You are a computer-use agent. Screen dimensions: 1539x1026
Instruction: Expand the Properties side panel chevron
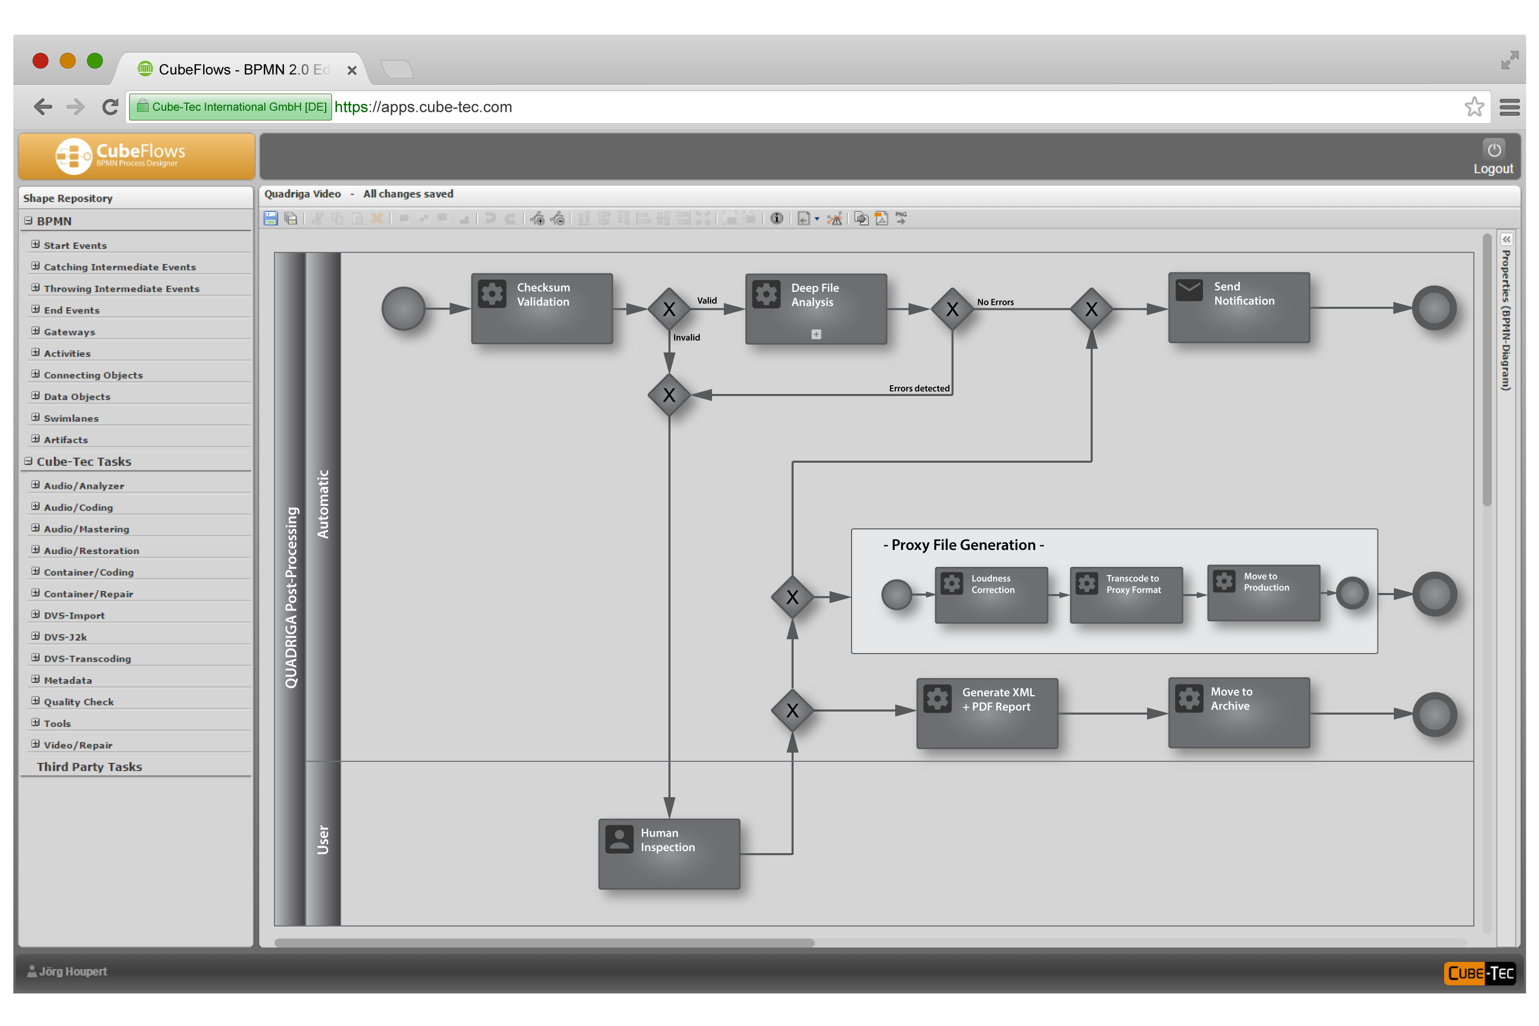[x=1506, y=240]
